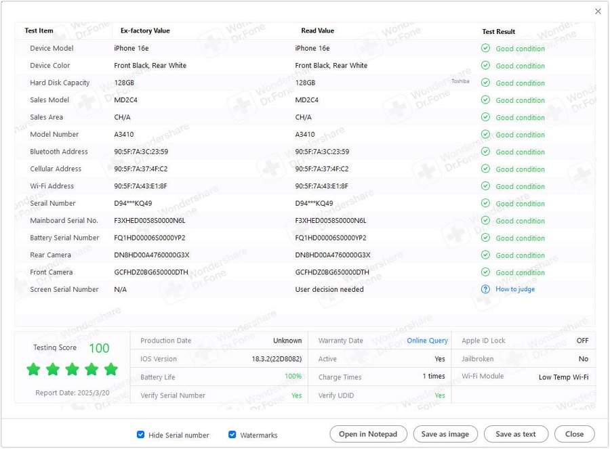Click the Model Number read value A3410

[304, 134]
